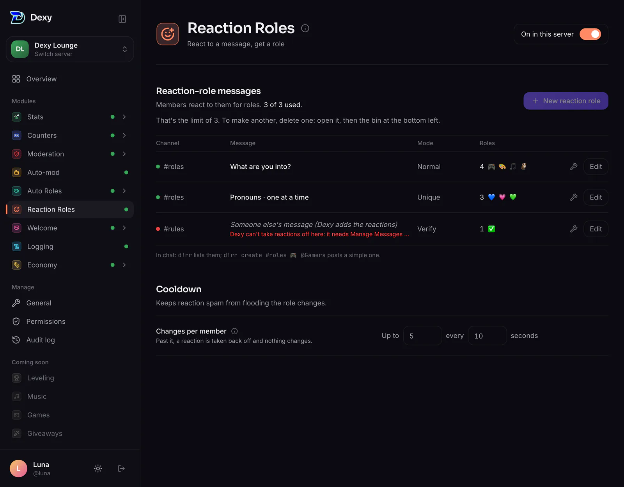Viewport: 624px width, 487px height.
Task: Expand the Stats module chevron
Action: click(124, 117)
